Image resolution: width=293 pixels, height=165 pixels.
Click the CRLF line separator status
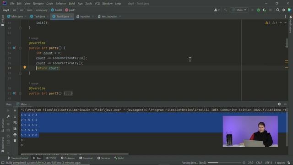click(259, 163)
